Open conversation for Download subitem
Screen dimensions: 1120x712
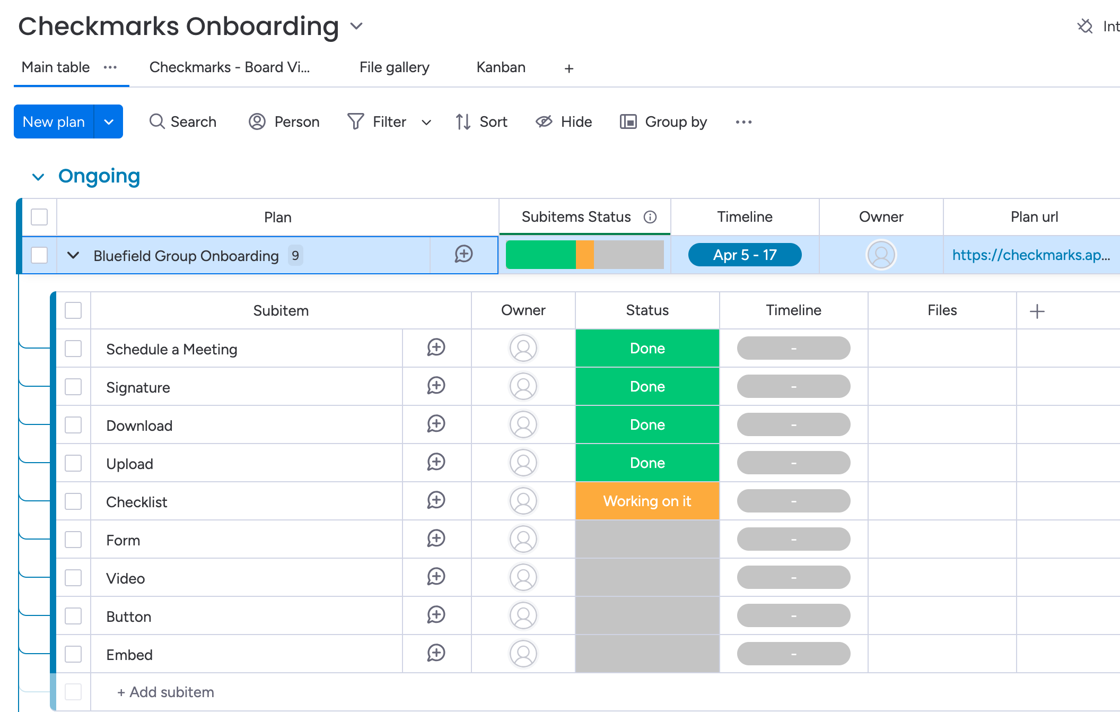click(436, 424)
